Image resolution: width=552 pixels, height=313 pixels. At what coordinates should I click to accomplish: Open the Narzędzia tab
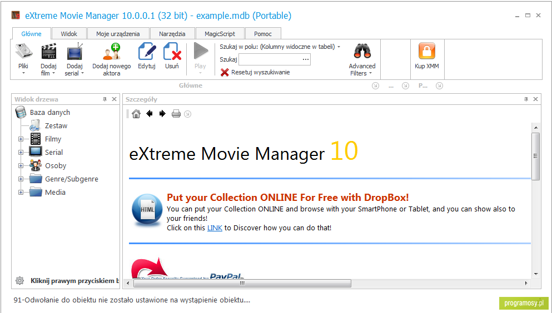172,34
